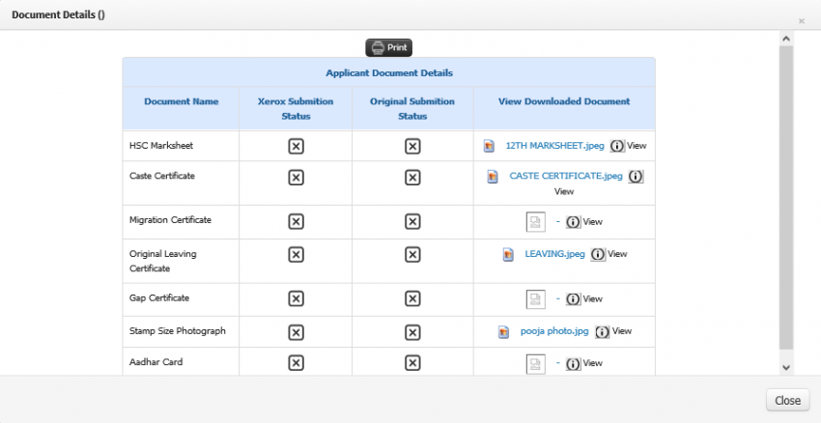
Task: Dismiss dialog with the top-right X
Action: (x=801, y=21)
